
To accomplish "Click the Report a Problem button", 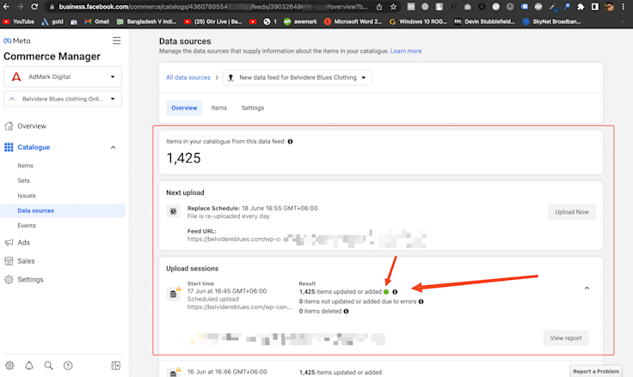I will (x=596, y=371).
